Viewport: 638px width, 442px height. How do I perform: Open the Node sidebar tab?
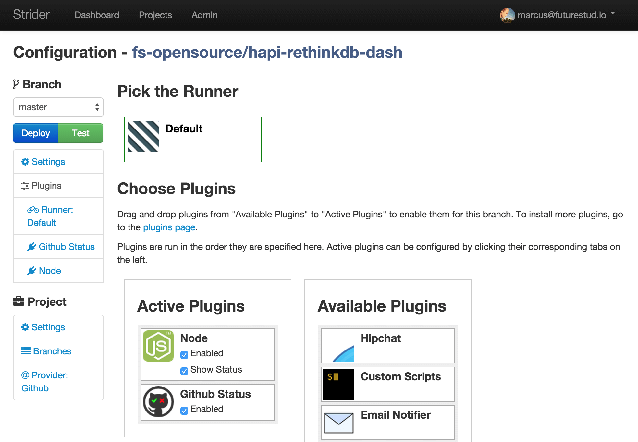click(58, 271)
